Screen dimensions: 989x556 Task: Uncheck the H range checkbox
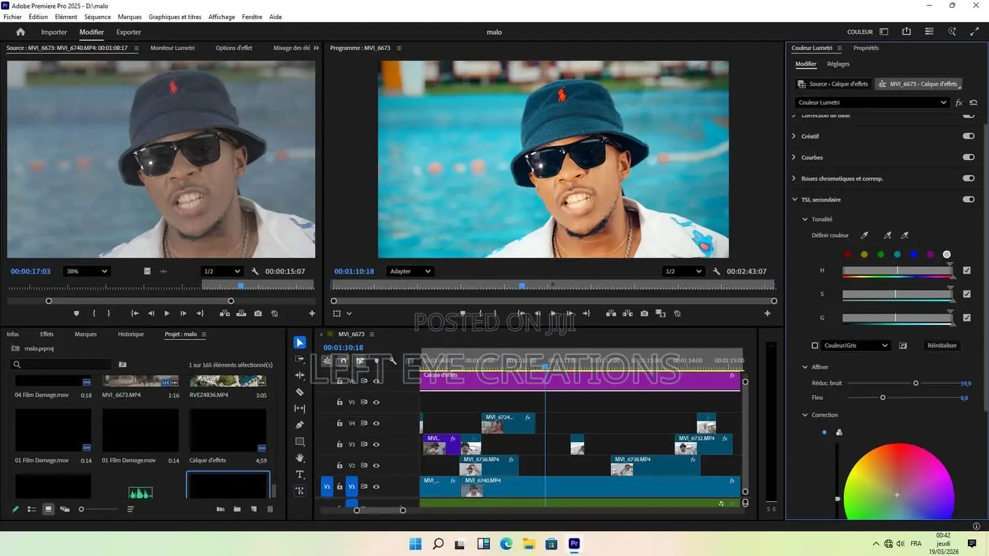[967, 270]
